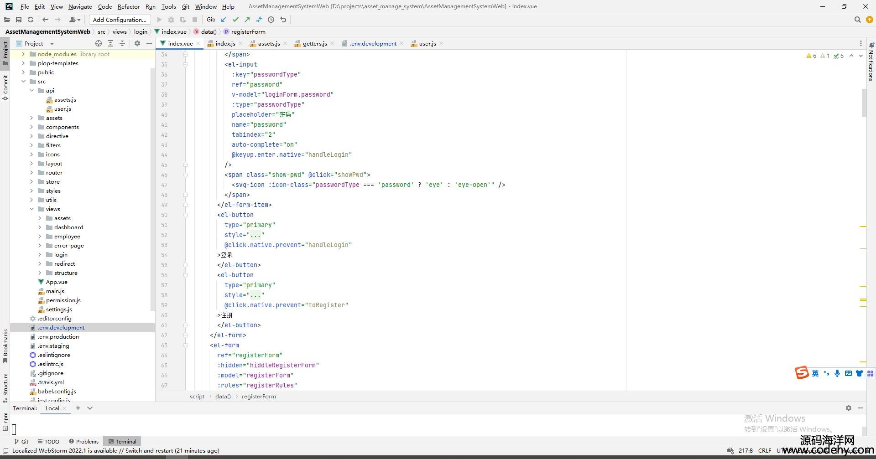876x459 pixels.
Task: Switch to the getters.js editor tab
Action: click(x=314, y=44)
